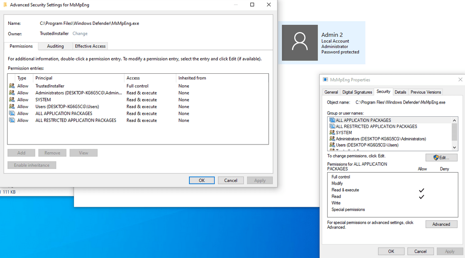Click the Advanced Security Settings title bar folder icon
Viewport: 465px width, 258px height.
(5, 5)
